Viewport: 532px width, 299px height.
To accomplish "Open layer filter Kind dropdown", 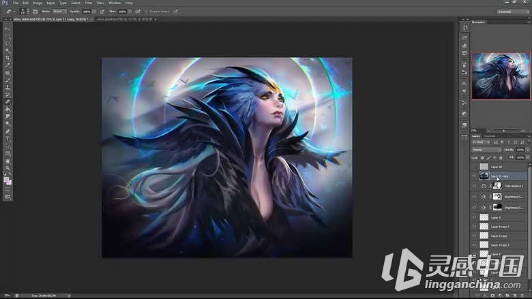I will click(x=482, y=142).
